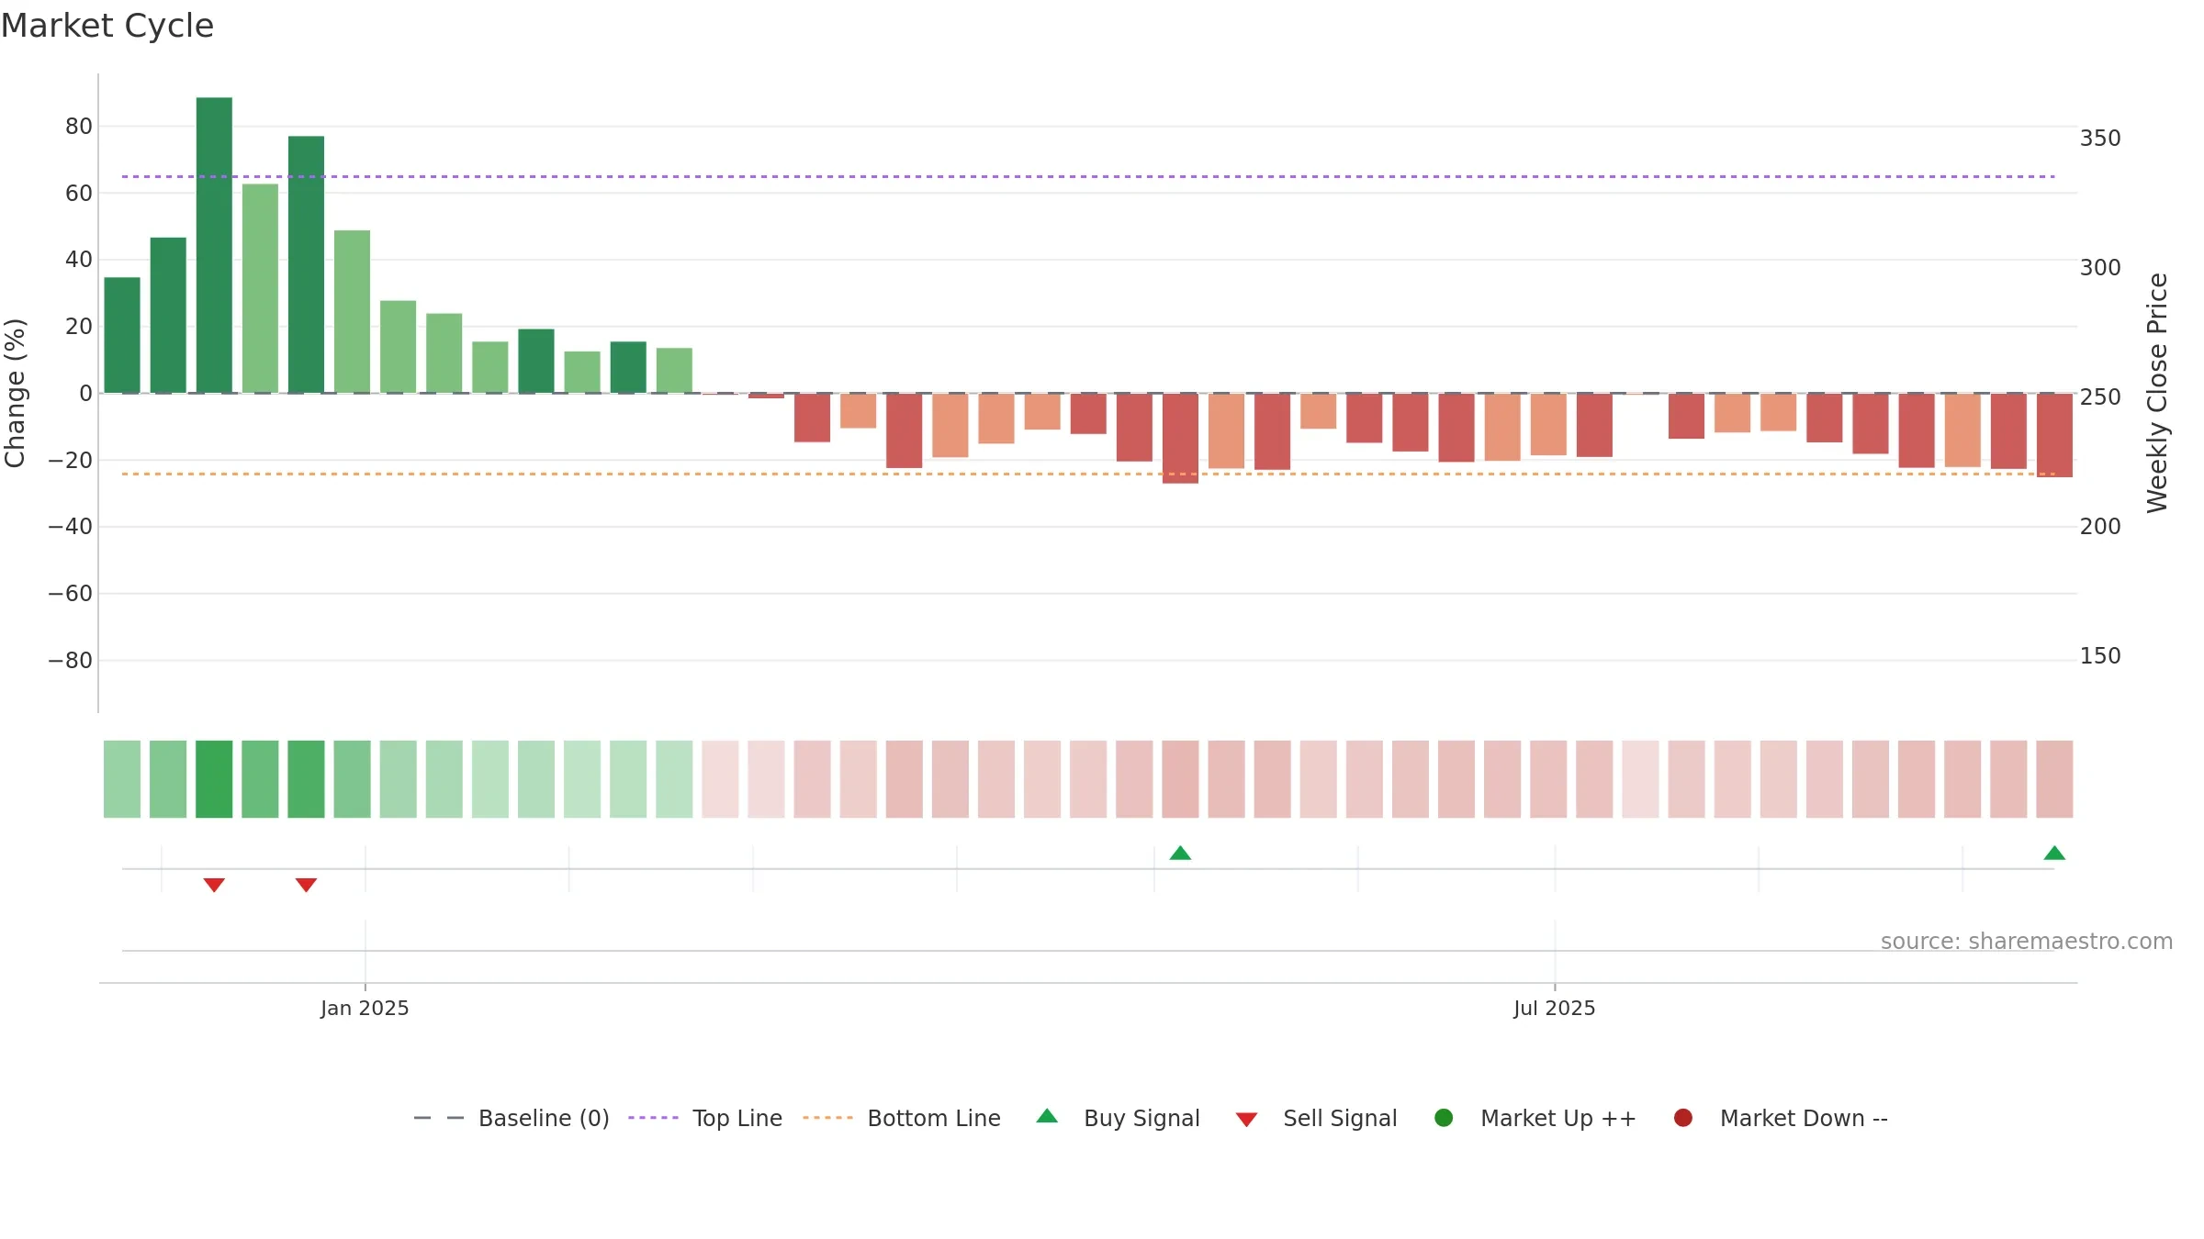This screenshot has height=1239, width=2204.
Task: Toggle the Bottom Line legend label
Action: pos(934,1119)
